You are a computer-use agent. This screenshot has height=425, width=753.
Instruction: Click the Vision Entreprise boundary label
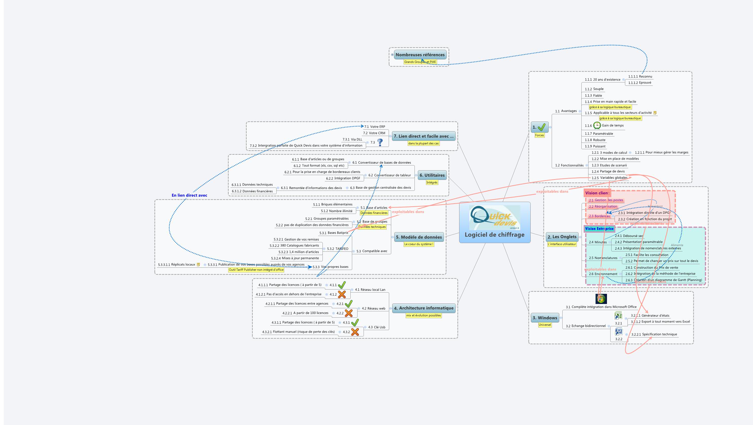(599, 229)
